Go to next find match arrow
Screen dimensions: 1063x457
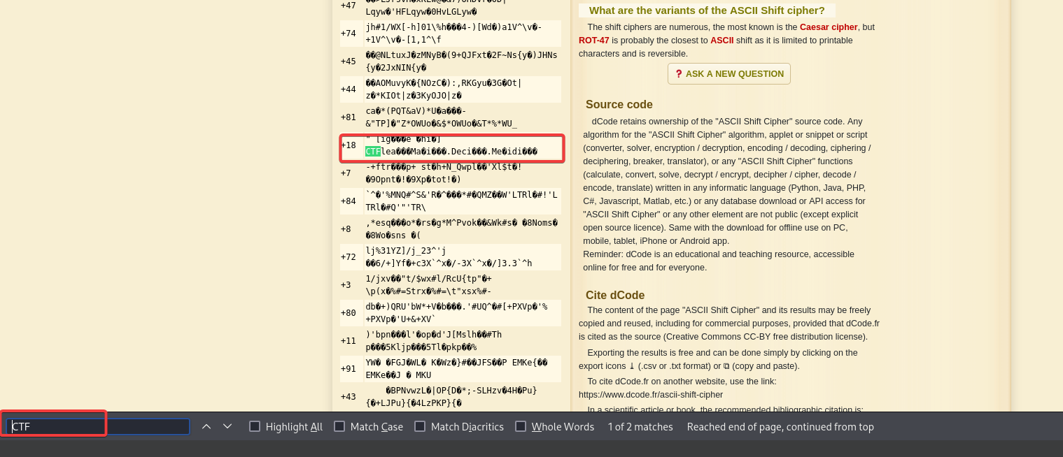pyautogui.click(x=227, y=426)
